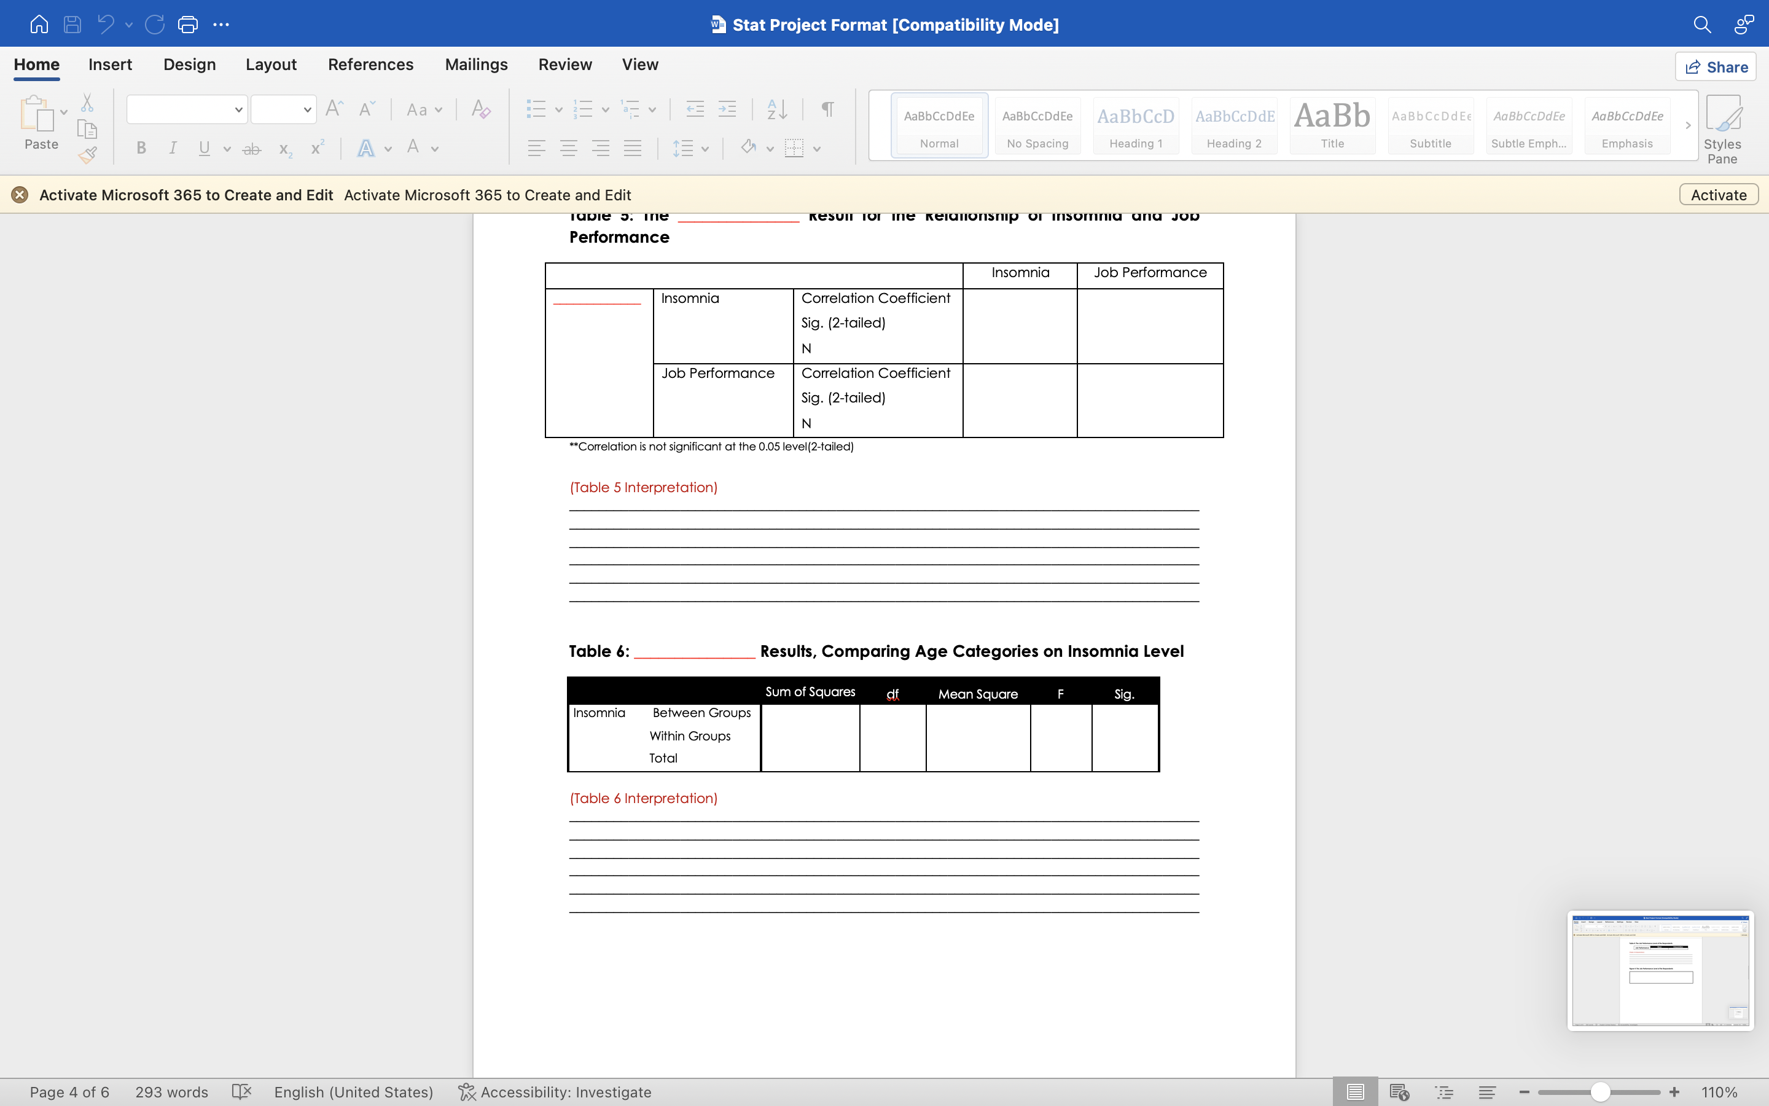Toggle Bold formatting
1769x1106 pixels.
(x=141, y=149)
